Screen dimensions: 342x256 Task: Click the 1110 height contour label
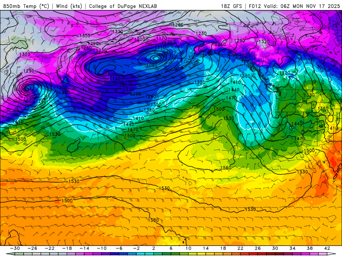point(160,47)
